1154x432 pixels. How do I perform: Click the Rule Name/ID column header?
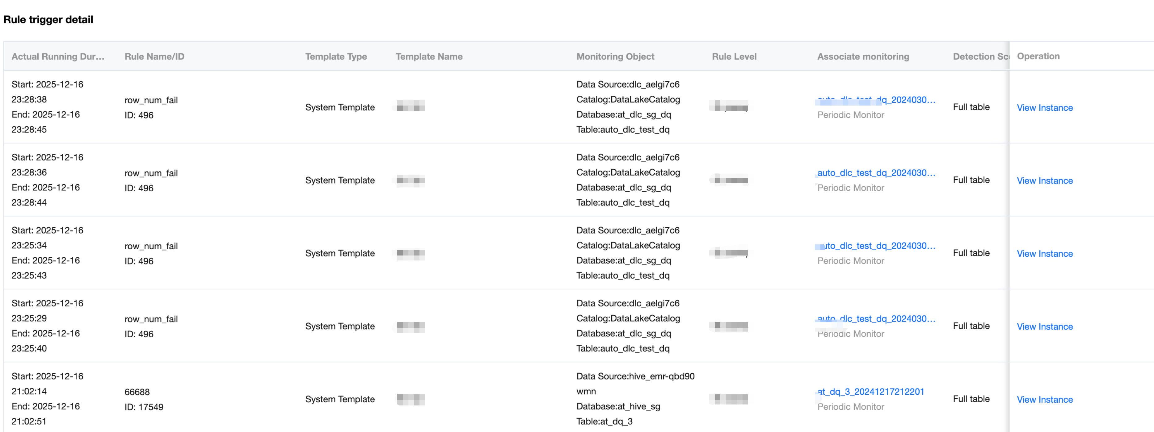154,56
